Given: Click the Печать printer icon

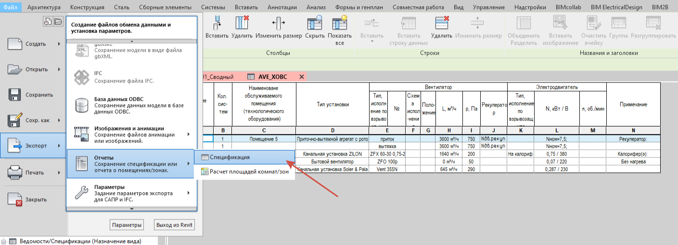Looking at the screenshot, I should pyautogui.click(x=14, y=172).
